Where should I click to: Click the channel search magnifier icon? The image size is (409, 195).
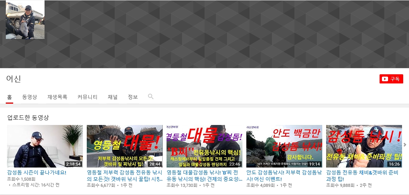[x=151, y=97]
